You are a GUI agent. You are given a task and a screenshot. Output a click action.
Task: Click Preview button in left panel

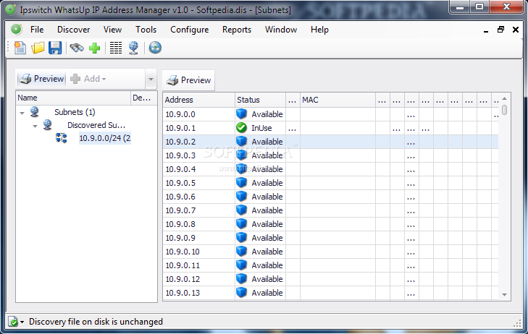click(41, 79)
